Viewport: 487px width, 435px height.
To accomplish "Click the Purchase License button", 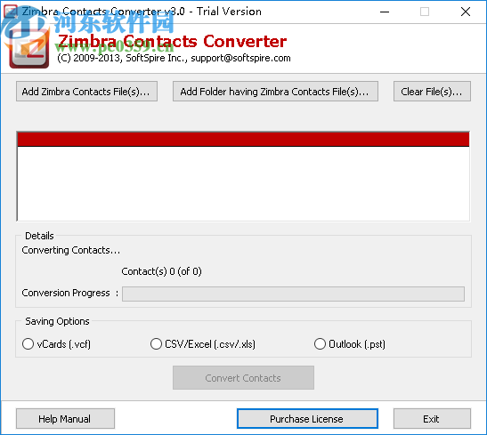I will 307,419.
